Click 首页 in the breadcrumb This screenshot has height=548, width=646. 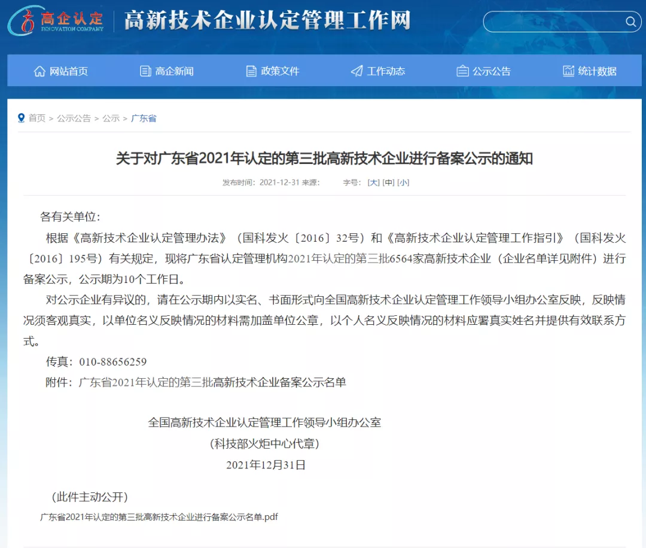[x=37, y=118]
